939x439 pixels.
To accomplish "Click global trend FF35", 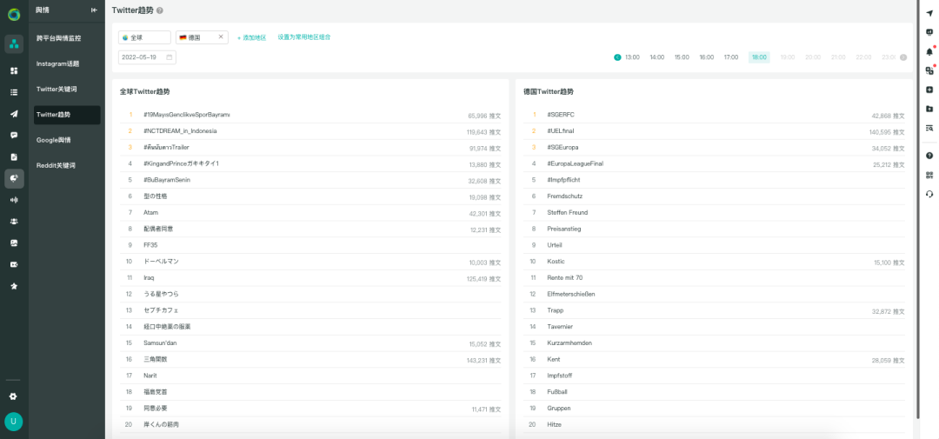I will 150,245.
